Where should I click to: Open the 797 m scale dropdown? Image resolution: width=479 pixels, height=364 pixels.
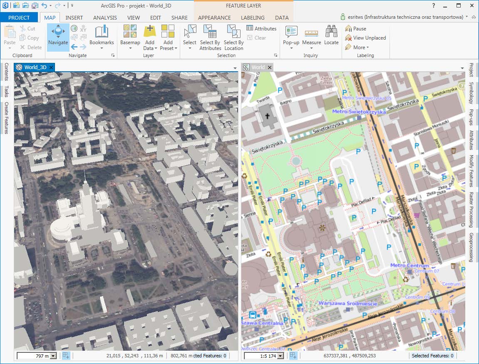[x=53, y=356]
